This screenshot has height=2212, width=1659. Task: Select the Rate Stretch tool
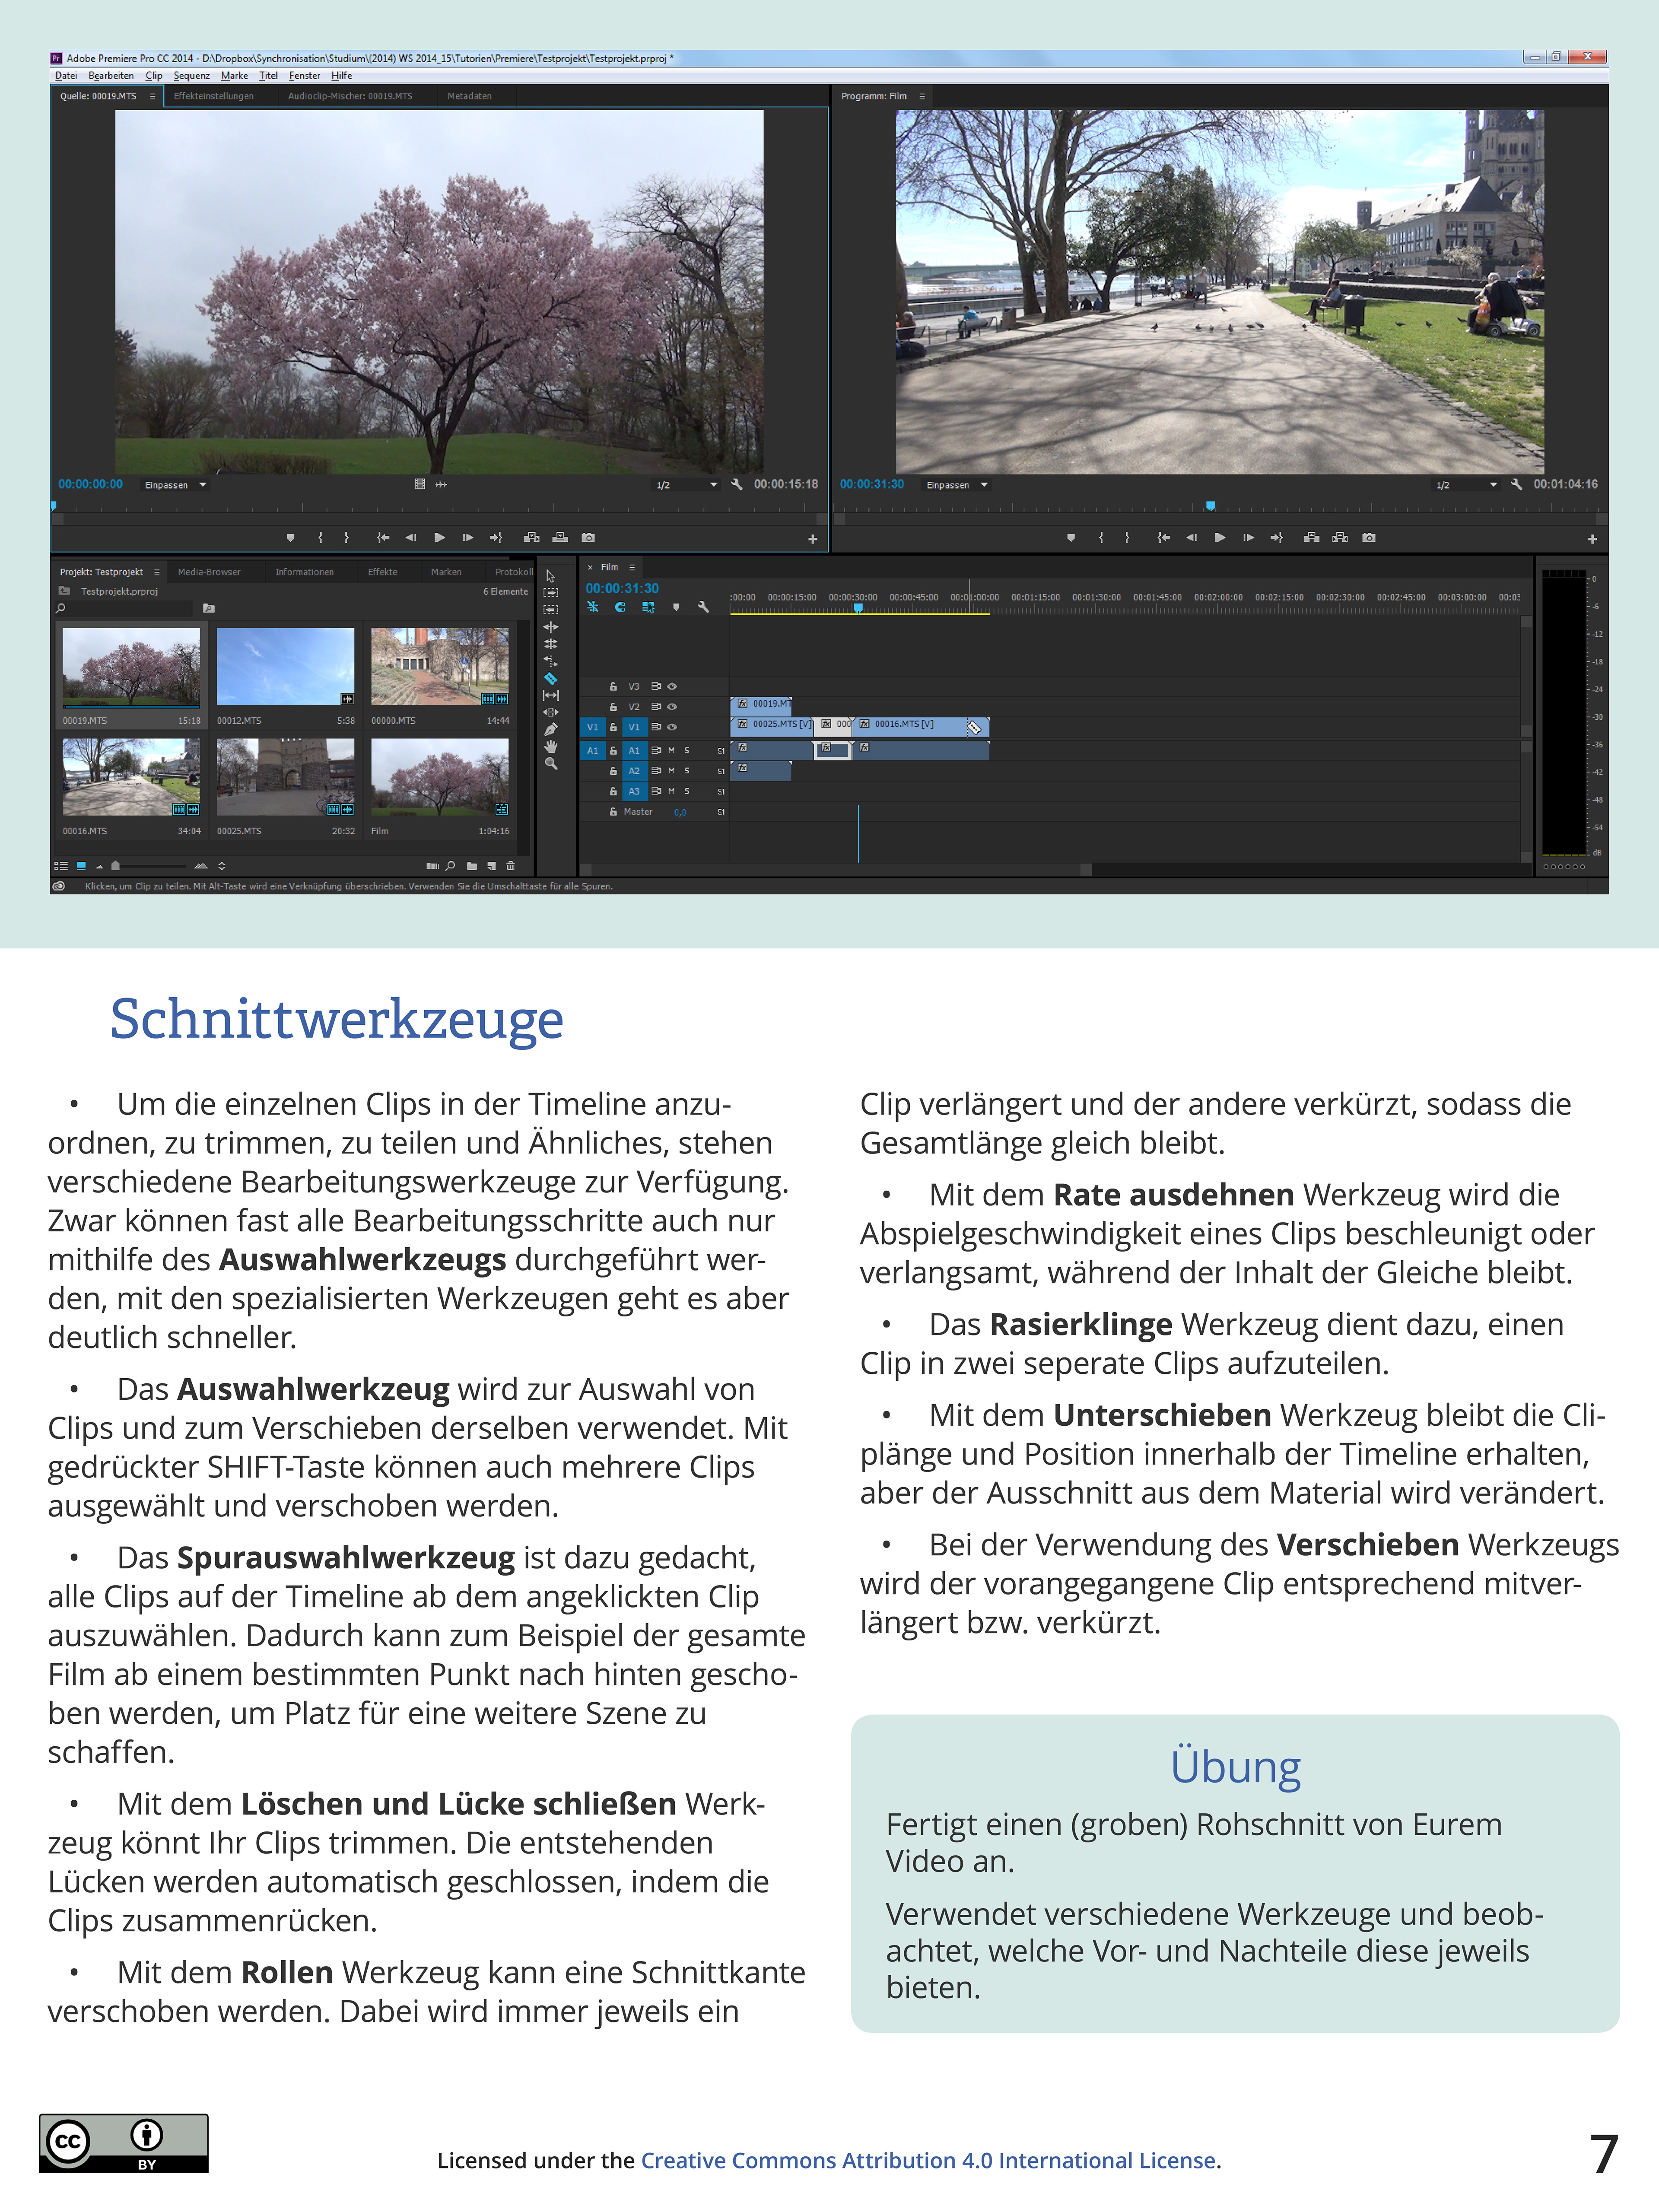click(550, 661)
